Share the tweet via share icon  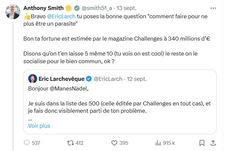[213, 143]
